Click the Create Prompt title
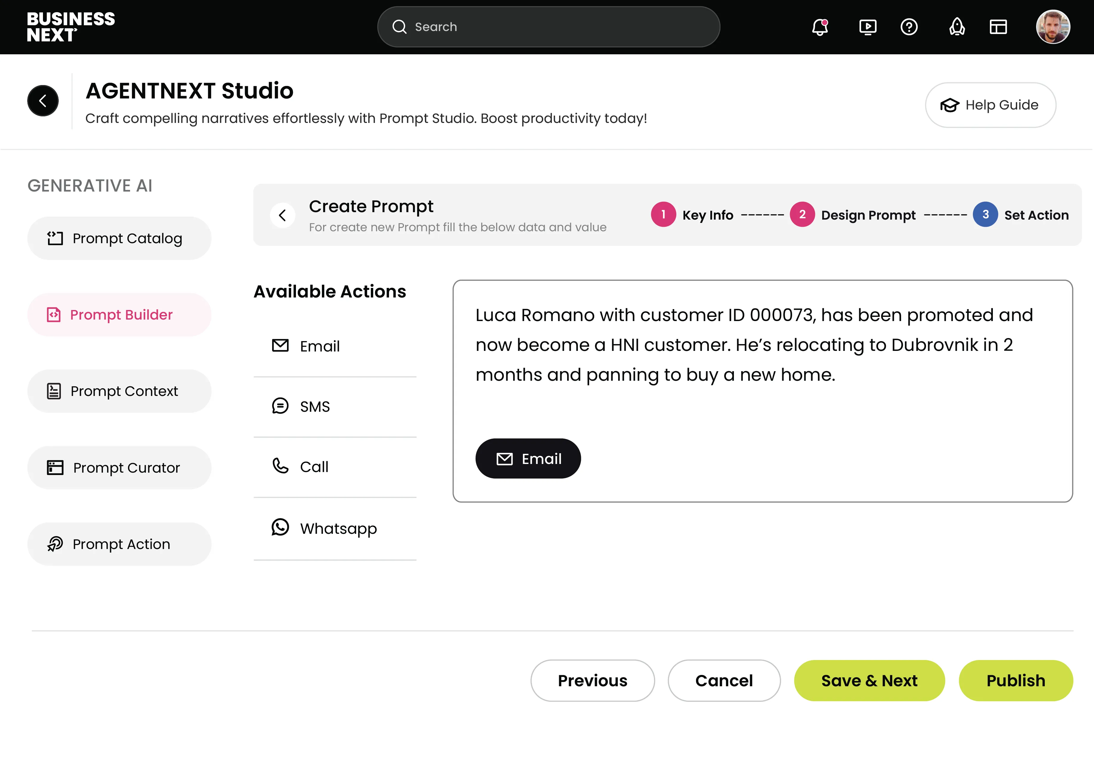 click(x=371, y=207)
